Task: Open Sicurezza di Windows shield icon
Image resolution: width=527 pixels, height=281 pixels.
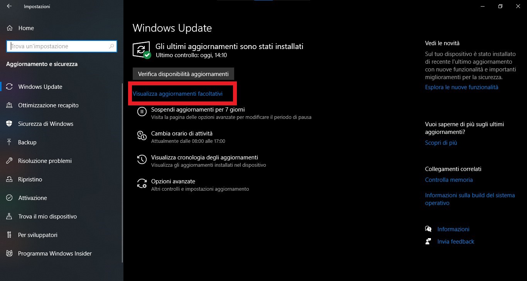Action: coord(10,124)
